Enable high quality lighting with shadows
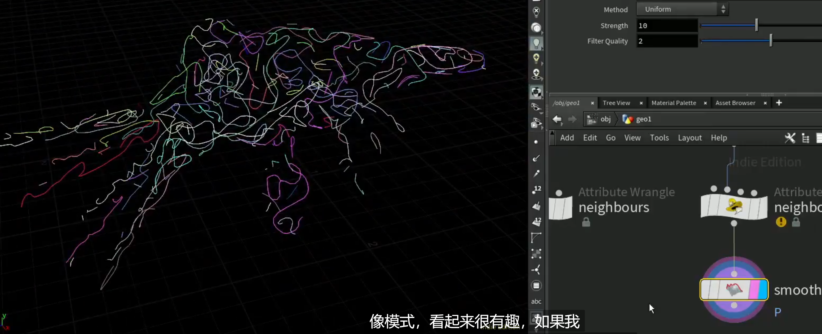 536,74
